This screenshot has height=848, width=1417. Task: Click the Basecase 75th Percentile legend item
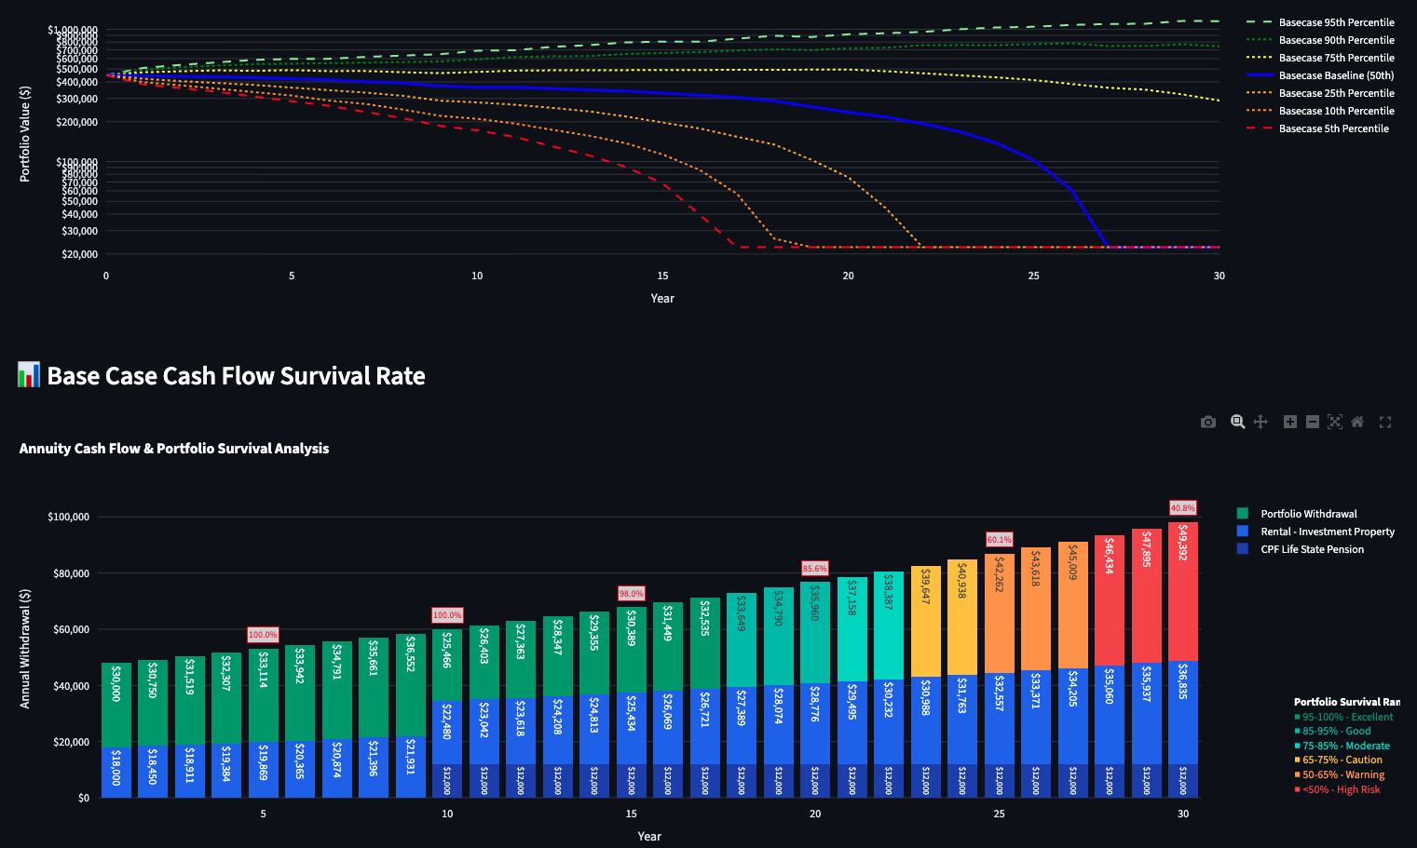[x=1336, y=58]
